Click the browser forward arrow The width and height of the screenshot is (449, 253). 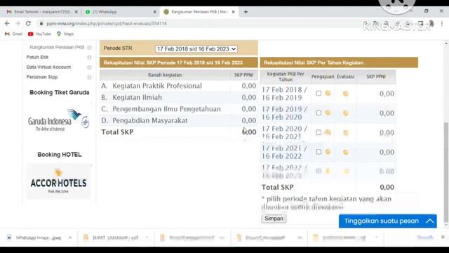(18, 23)
